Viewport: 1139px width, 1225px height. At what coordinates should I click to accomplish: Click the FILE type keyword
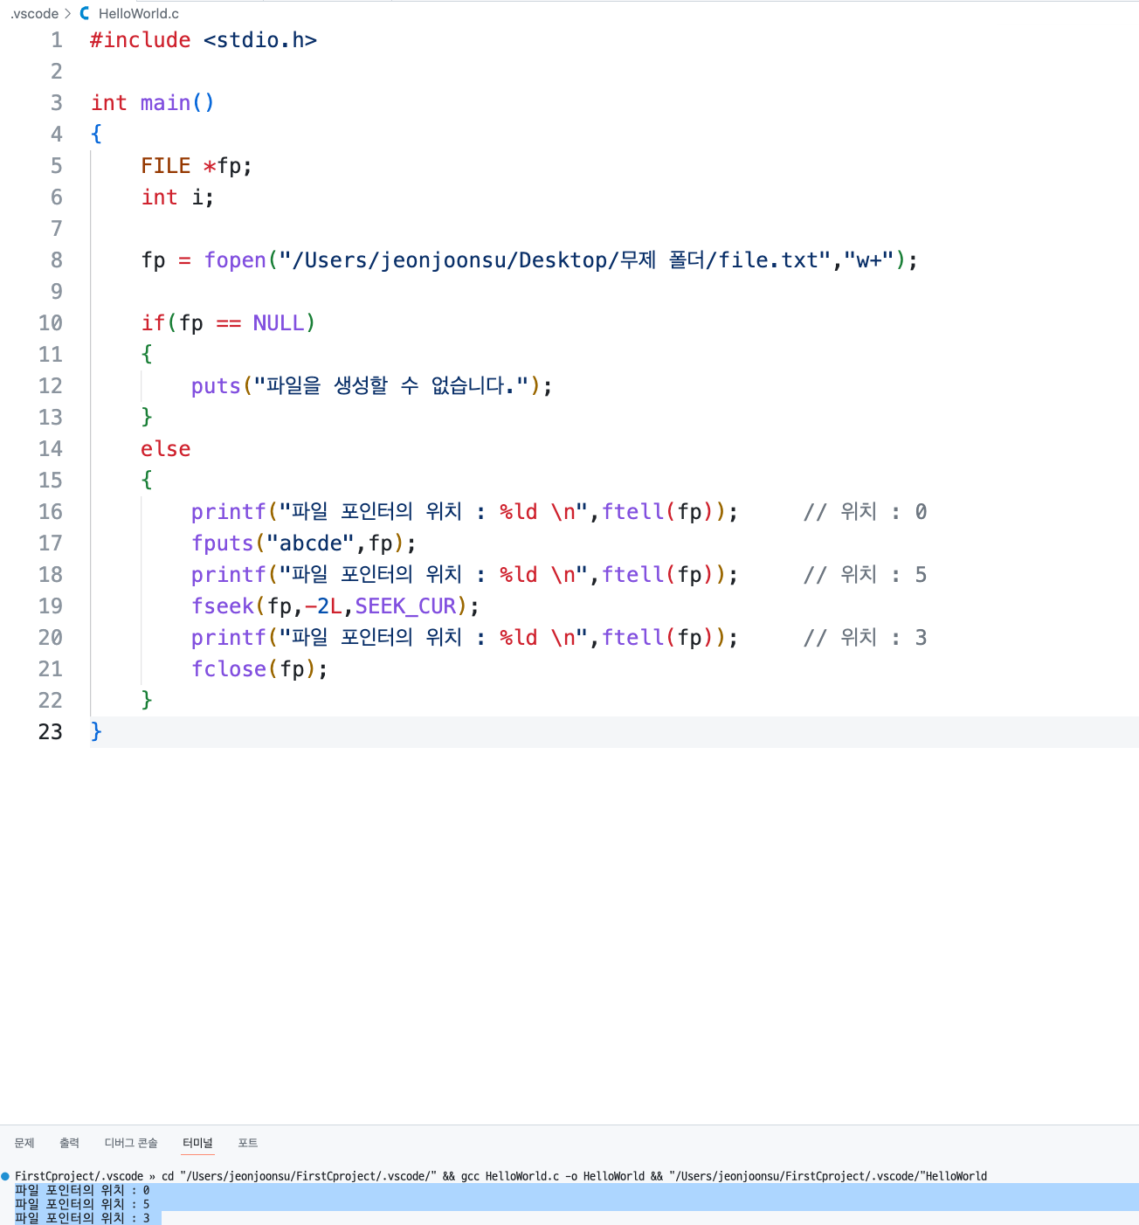(x=166, y=166)
